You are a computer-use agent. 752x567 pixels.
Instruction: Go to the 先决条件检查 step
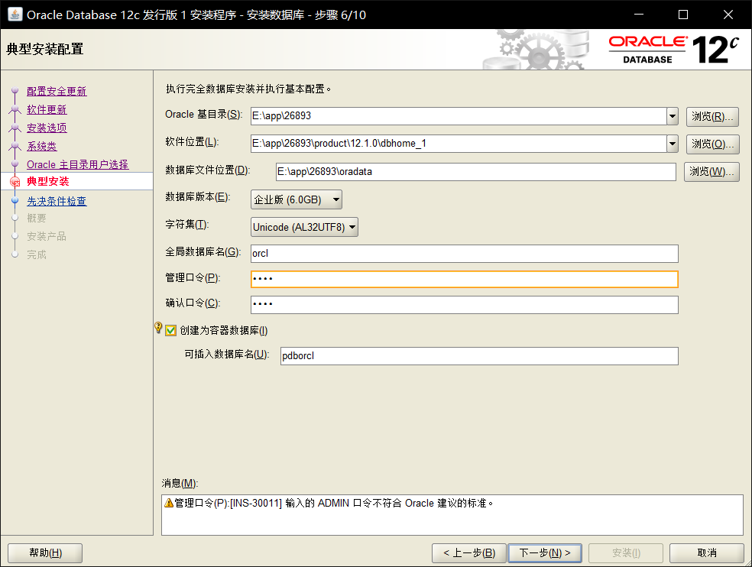(57, 201)
